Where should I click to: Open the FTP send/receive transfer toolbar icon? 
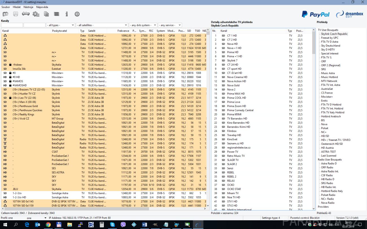[x=26, y=14]
